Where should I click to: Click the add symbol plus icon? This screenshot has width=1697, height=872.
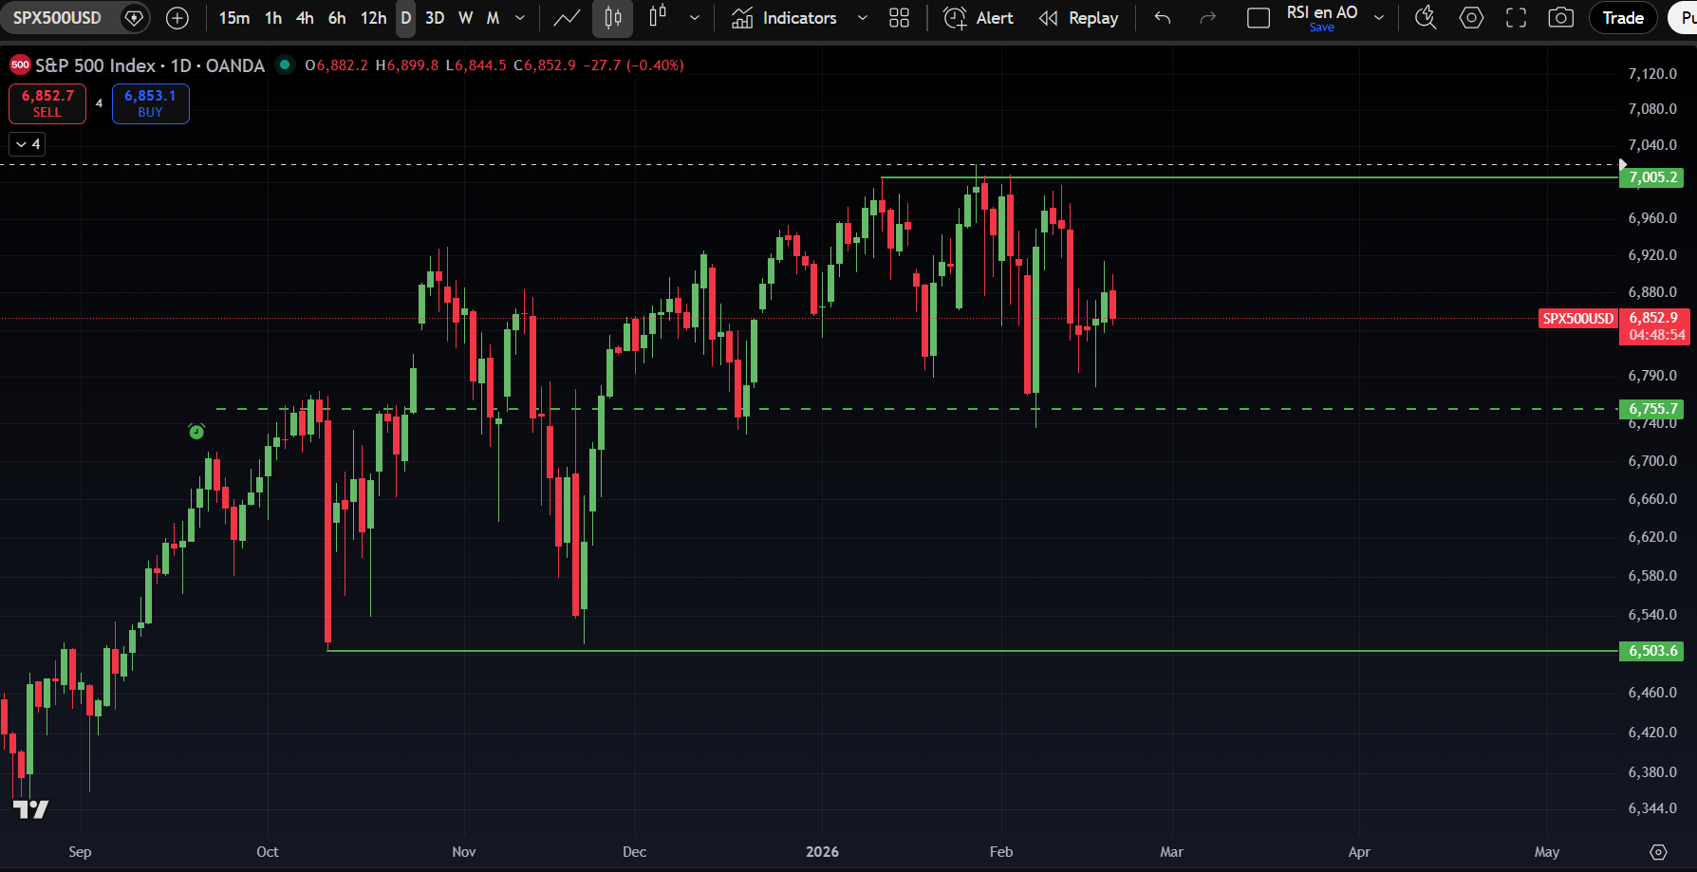177,18
